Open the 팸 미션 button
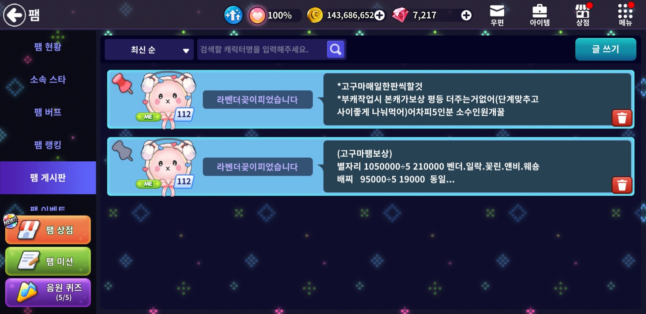The width and height of the screenshot is (646, 314). click(x=48, y=261)
